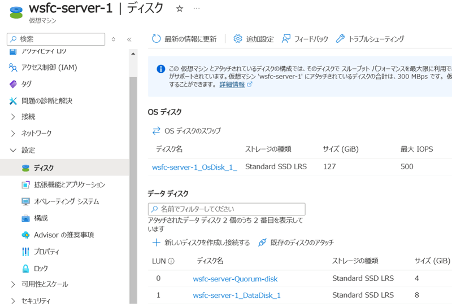Click the OS disk サイズ (GiB) column header
This screenshot has height=304, width=452.
pos(341,149)
